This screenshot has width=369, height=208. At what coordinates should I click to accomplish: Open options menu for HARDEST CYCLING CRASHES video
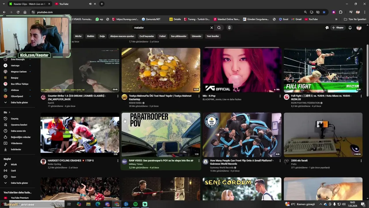pos(118,161)
